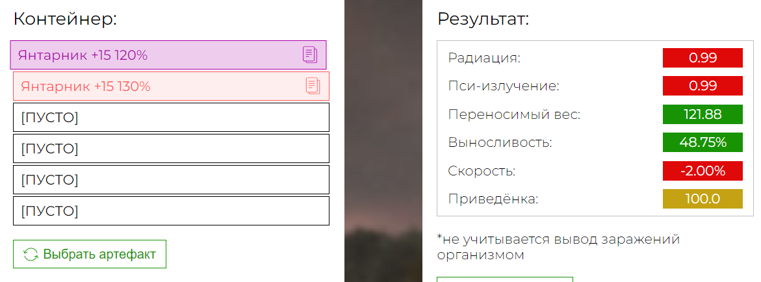Click the red Скорость value -2.00%

[x=703, y=170]
